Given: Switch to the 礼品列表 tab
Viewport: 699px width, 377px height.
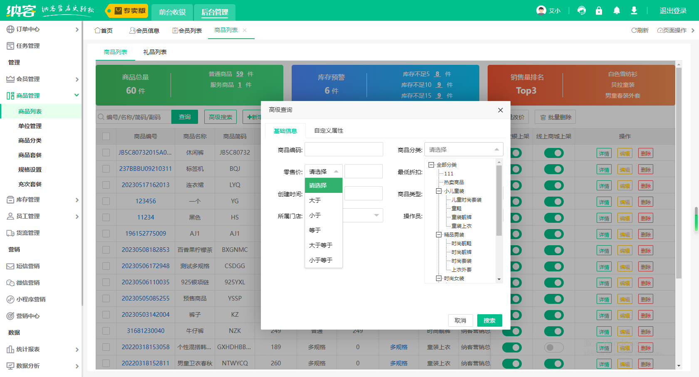Looking at the screenshot, I should click(155, 52).
